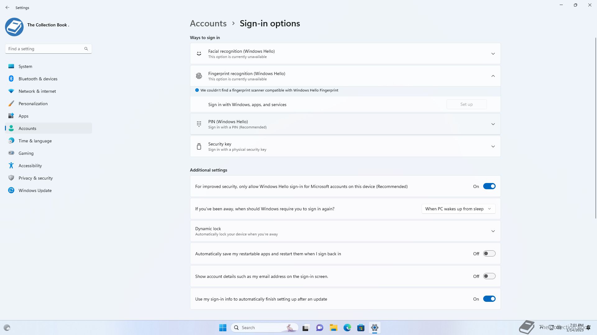Click the Security key USB icon
Image resolution: width=597 pixels, height=335 pixels.
point(199,146)
